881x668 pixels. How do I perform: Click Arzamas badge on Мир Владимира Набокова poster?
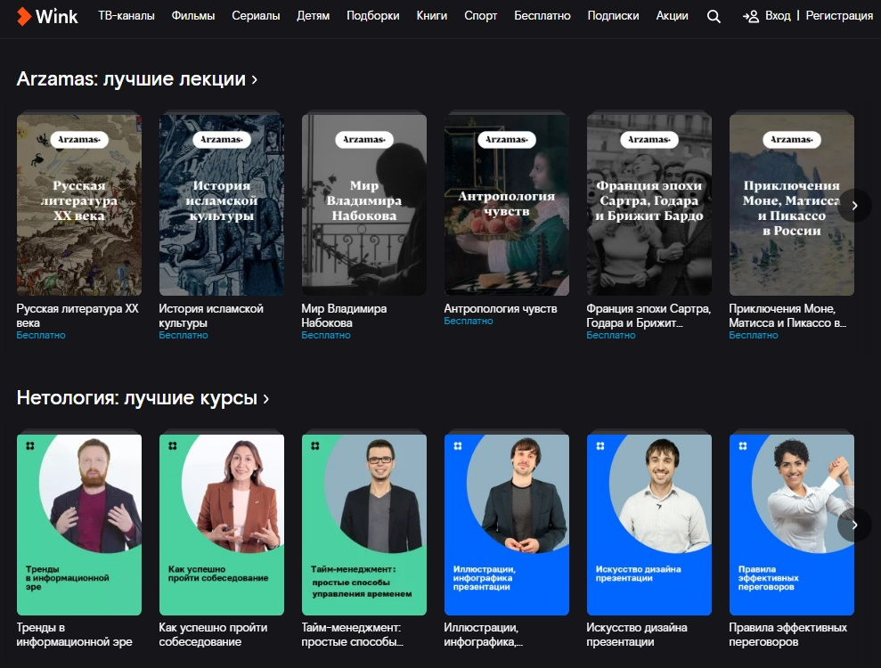[363, 140]
